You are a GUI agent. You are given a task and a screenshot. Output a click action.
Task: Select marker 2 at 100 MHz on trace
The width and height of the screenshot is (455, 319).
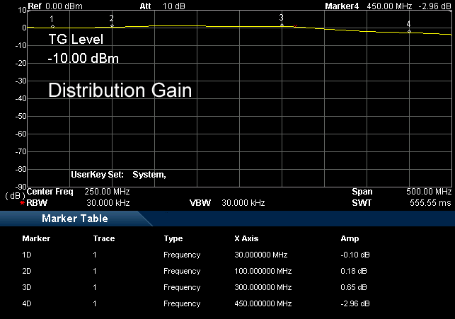112,25
